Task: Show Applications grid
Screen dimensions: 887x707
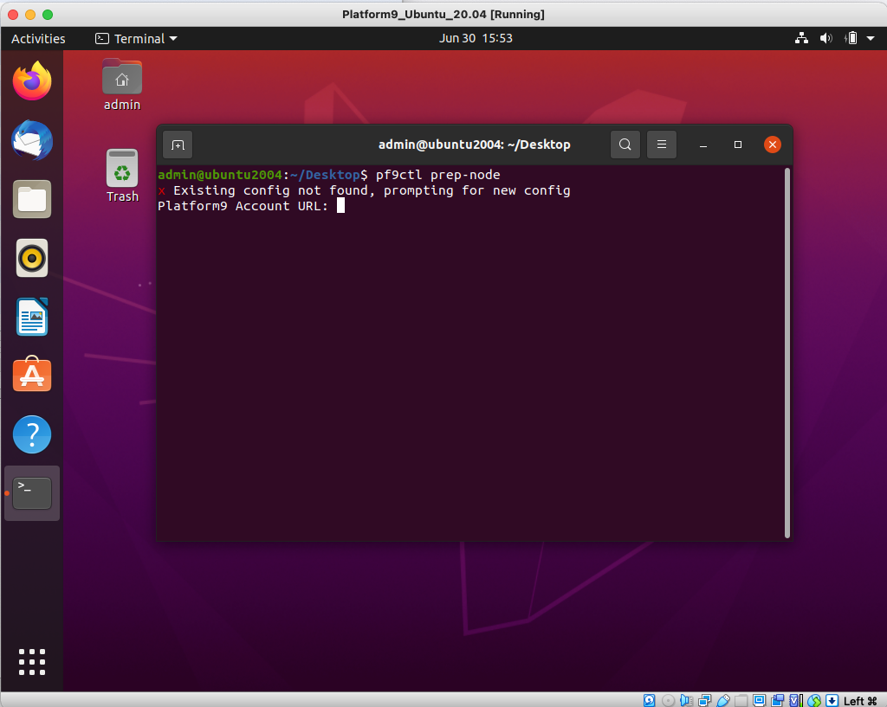Action: (x=32, y=661)
